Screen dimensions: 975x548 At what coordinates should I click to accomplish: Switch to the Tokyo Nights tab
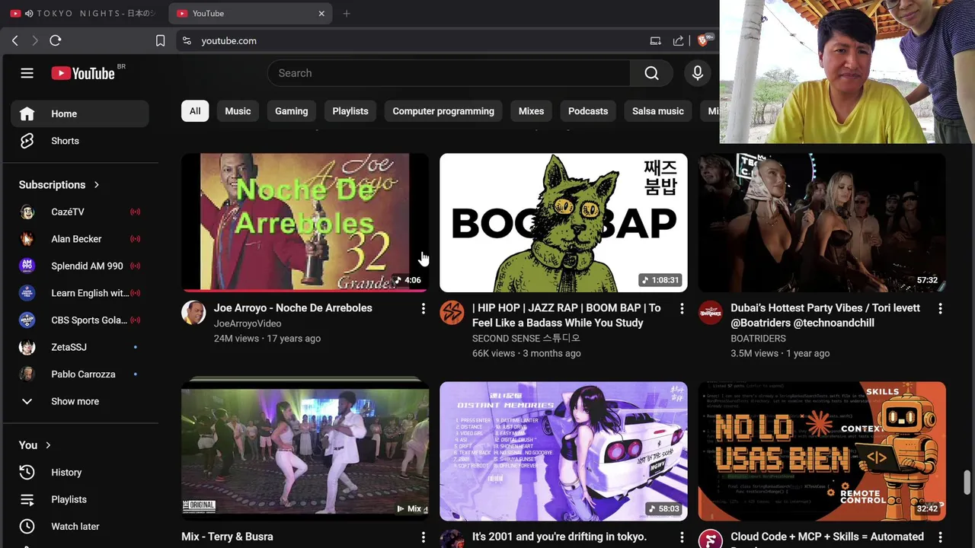84,13
